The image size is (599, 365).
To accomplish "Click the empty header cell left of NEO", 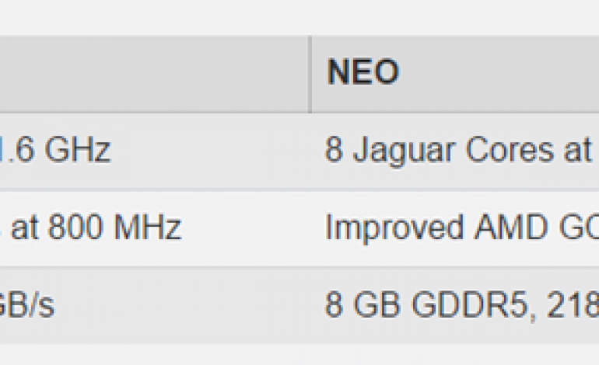I will pos(154,75).
